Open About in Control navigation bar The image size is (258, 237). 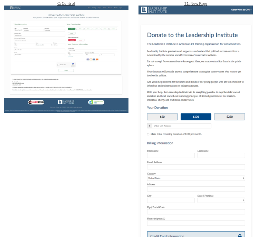[x=89, y=8]
